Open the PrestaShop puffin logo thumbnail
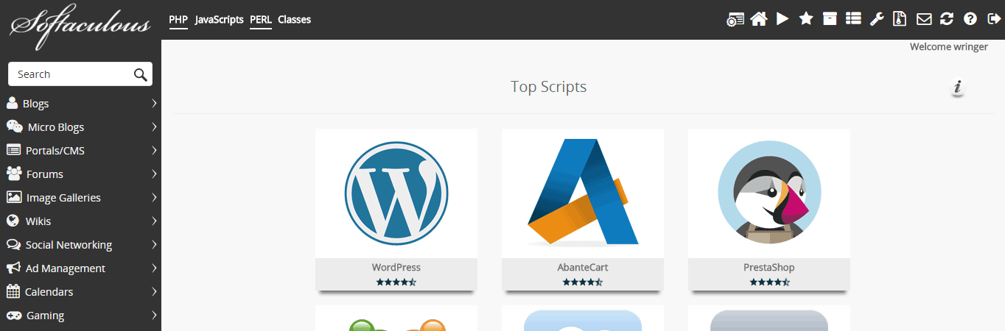The image size is (1005, 331). [769, 193]
